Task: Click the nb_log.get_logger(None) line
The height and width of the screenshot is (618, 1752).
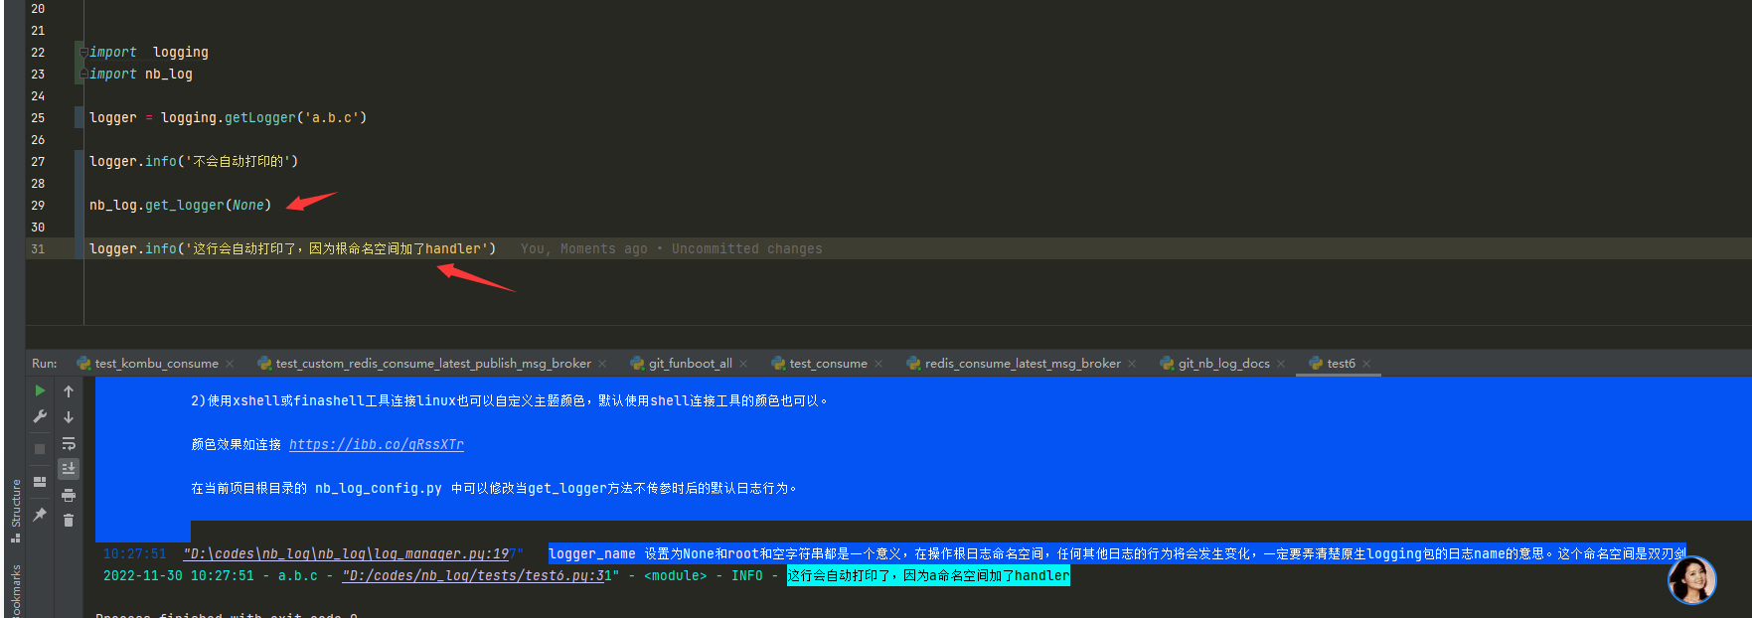Action: pos(180,205)
